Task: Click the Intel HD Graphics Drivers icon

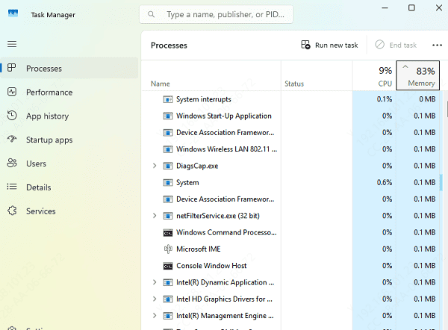Action: (x=168, y=299)
